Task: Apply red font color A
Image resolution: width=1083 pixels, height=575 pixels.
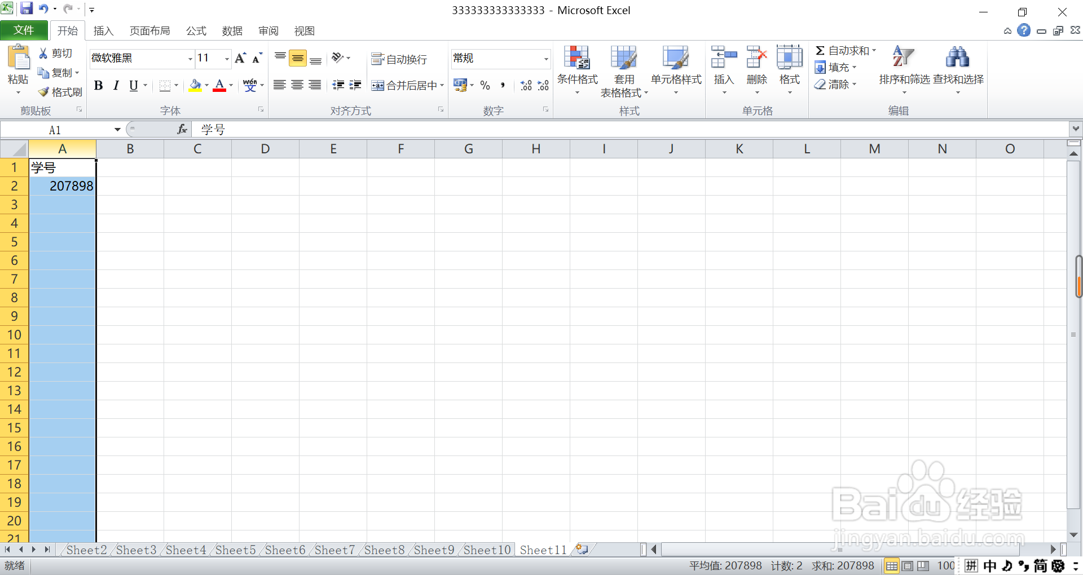Action: [x=220, y=85]
